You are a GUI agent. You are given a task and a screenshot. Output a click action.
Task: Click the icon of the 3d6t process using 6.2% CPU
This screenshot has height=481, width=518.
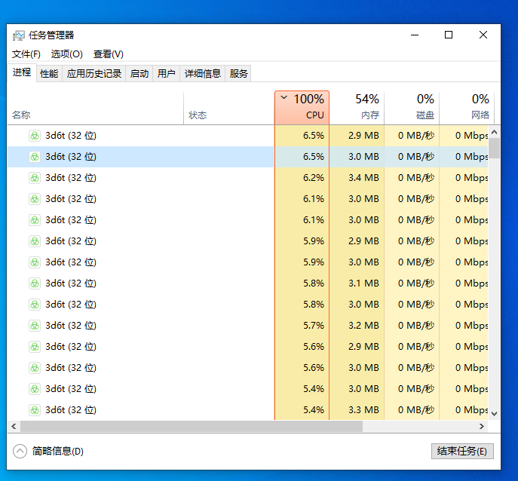(x=34, y=178)
